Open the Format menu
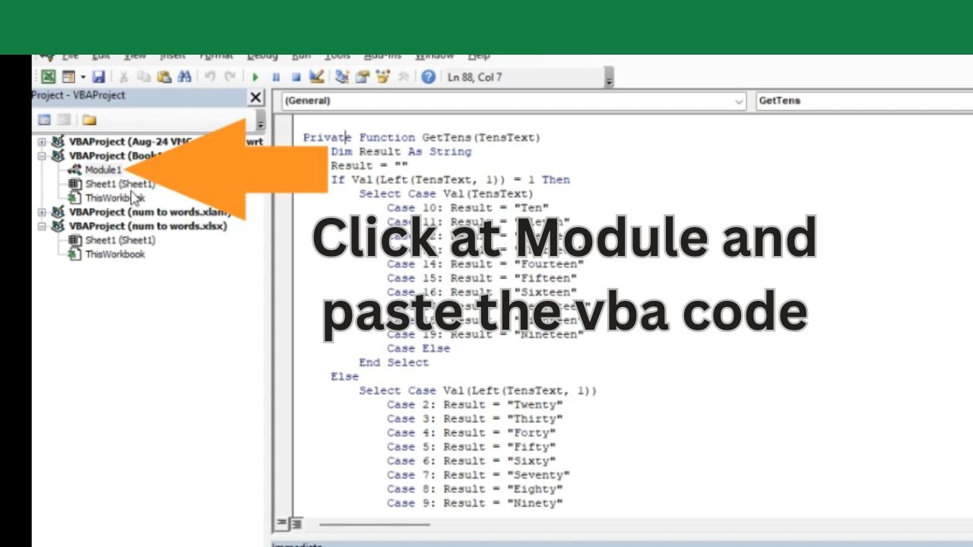The width and height of the screenshot is (973, 547). coord(217,56)
